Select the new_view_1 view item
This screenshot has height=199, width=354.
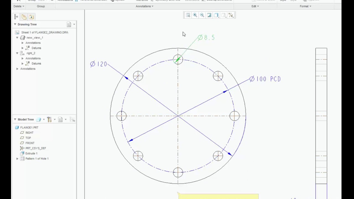pyautogui.click(x=35, y=38)
